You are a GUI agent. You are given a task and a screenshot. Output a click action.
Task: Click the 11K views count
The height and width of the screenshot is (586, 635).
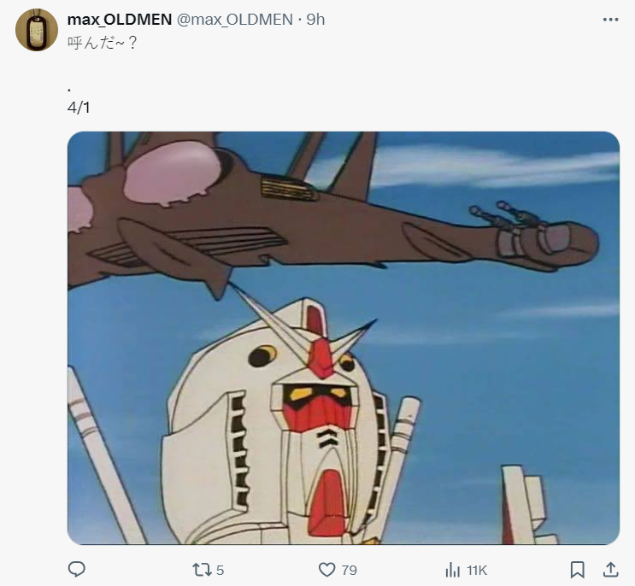point(476,570)
